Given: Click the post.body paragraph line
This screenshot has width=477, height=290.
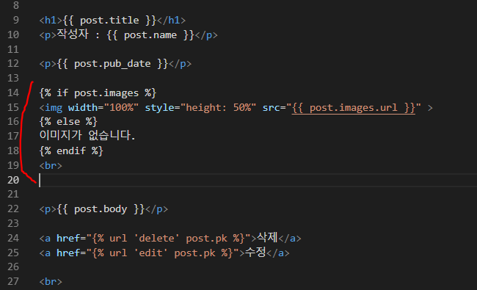Looking at the screenshot, I should click(x=103, y=209).
